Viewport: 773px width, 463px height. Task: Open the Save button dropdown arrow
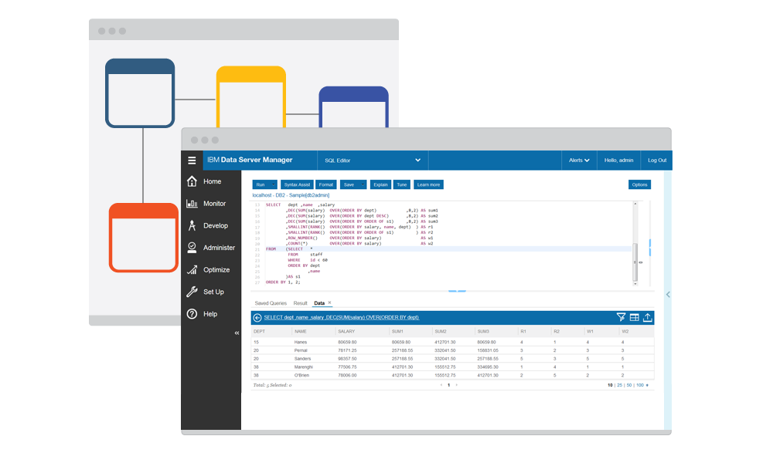[363, 184]
